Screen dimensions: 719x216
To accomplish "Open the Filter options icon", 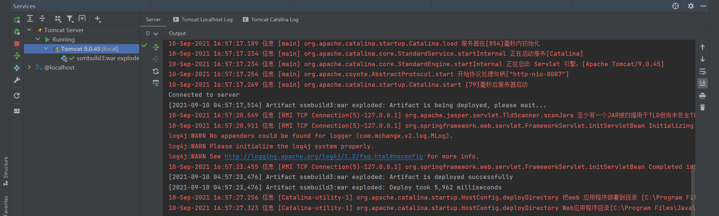I will coord(70,19).
